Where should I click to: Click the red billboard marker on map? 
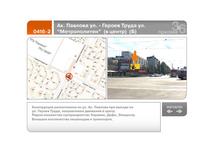69,76
